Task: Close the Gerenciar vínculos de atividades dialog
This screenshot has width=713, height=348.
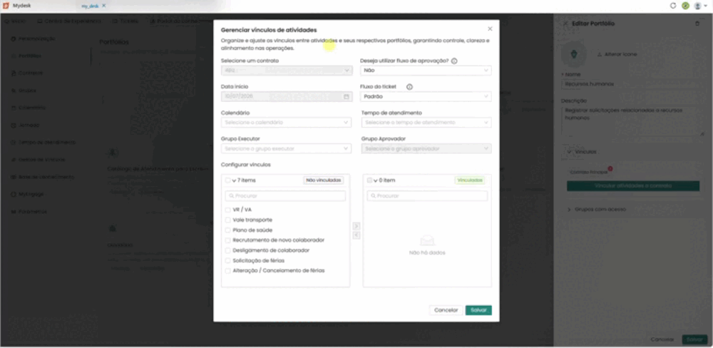Action: 490,29
